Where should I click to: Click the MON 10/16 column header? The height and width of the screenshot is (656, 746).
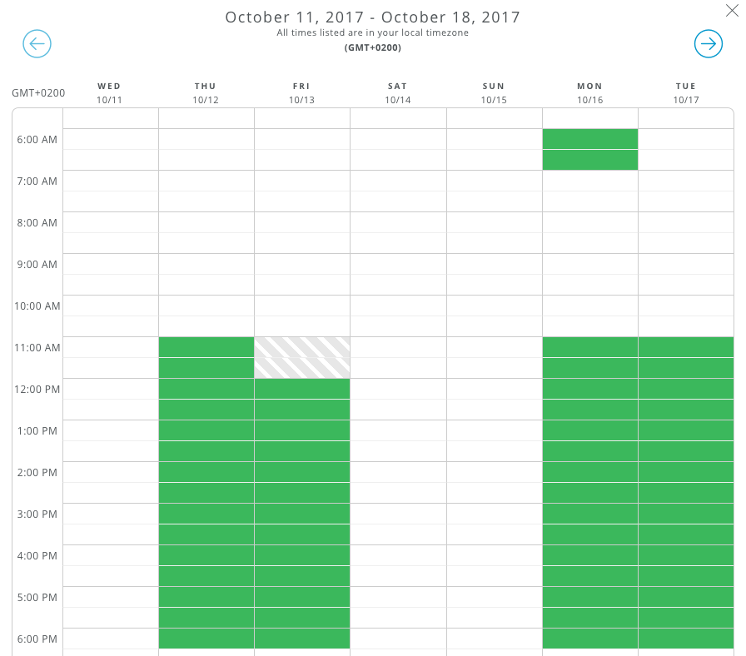tap(590, 93)
